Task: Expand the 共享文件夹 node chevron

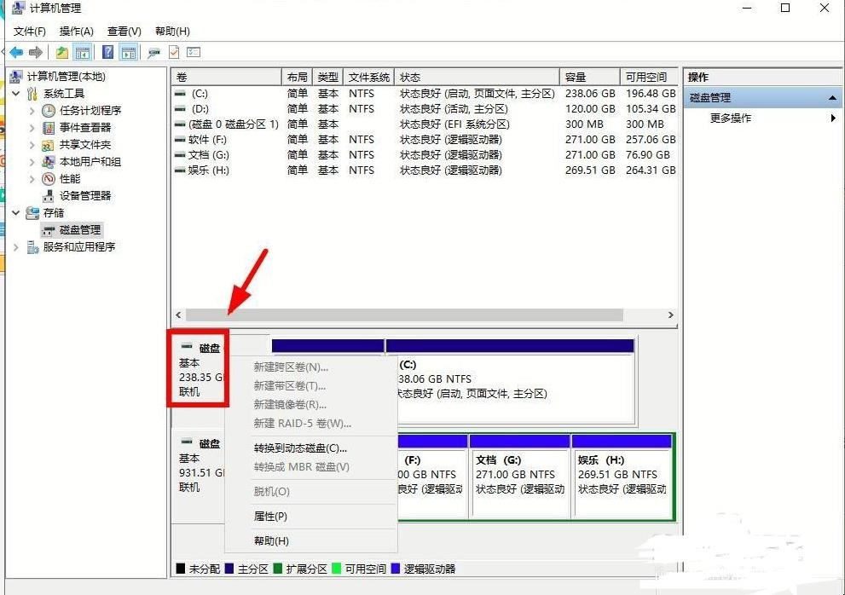Action: tap(32, 145)
